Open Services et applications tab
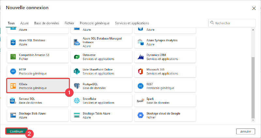The image size is (261, 138). click(132, 23)
